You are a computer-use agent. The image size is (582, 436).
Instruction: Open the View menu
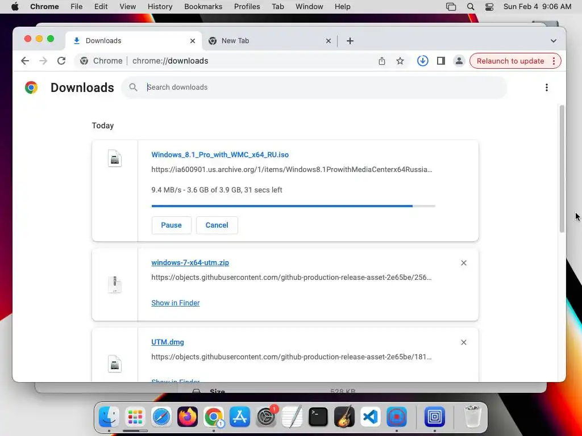click(x=128, y=7)
